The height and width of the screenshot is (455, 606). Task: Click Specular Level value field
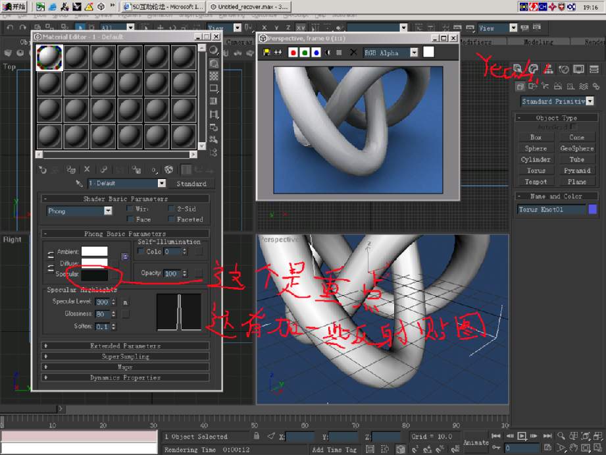103,302
